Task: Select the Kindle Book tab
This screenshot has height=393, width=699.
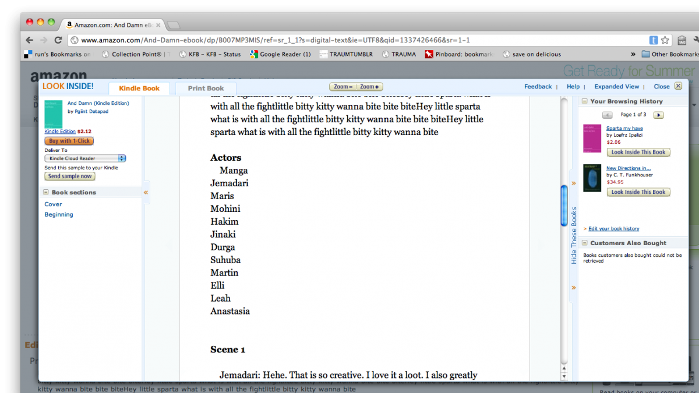Action: (x=139, y=88)
